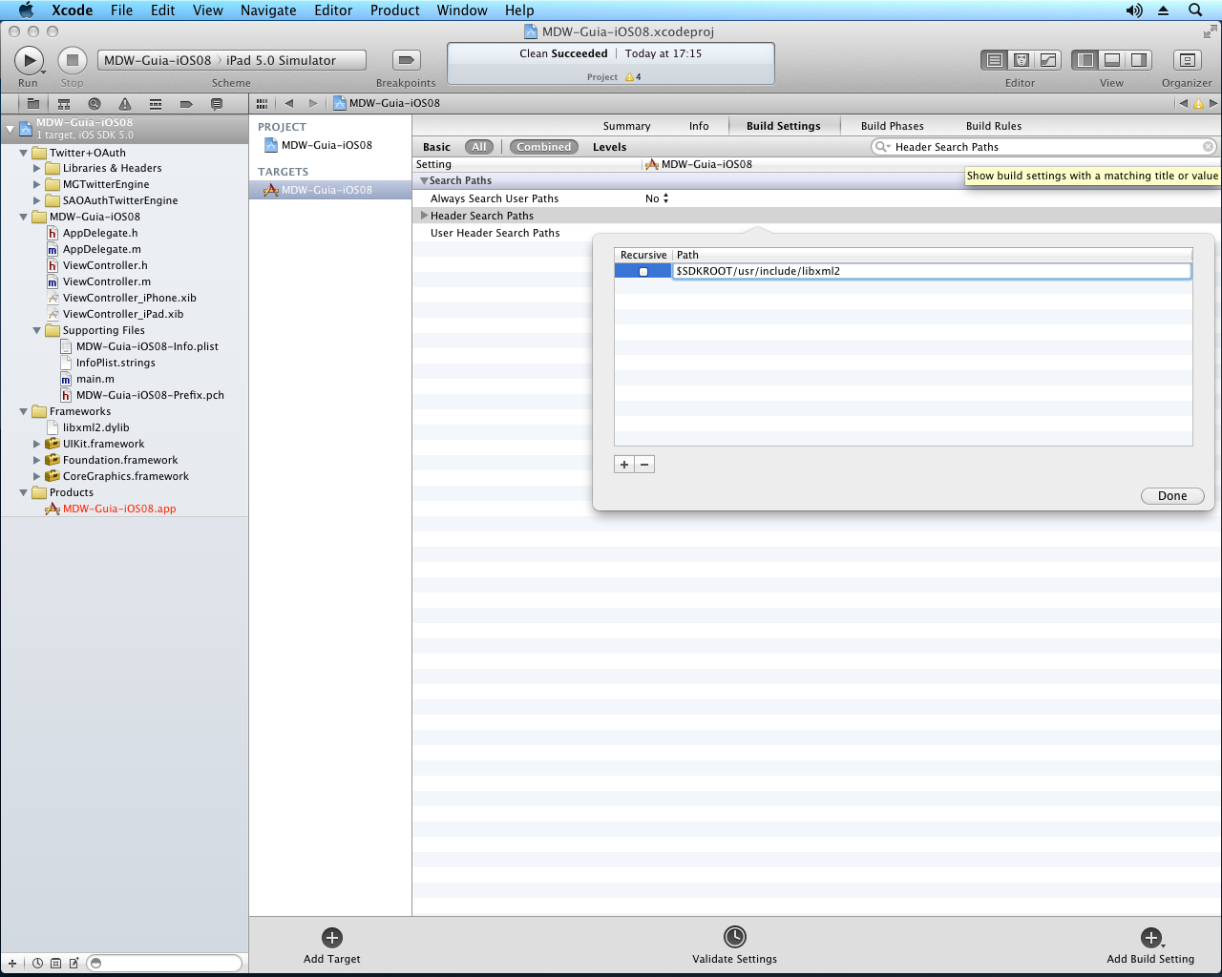Toggle the Breakpoints button
This screenshot has height=977, width=1222.
pyautogui.click(x=406, y=60)
